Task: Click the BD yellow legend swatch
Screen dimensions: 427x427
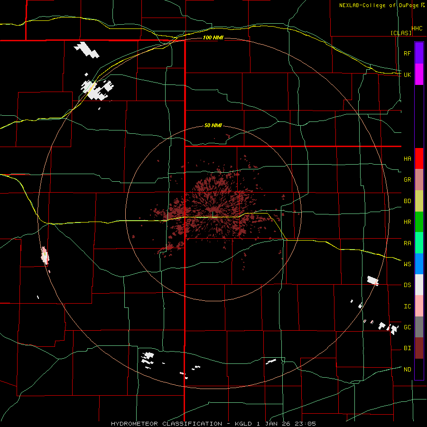Action: point(419,201)
